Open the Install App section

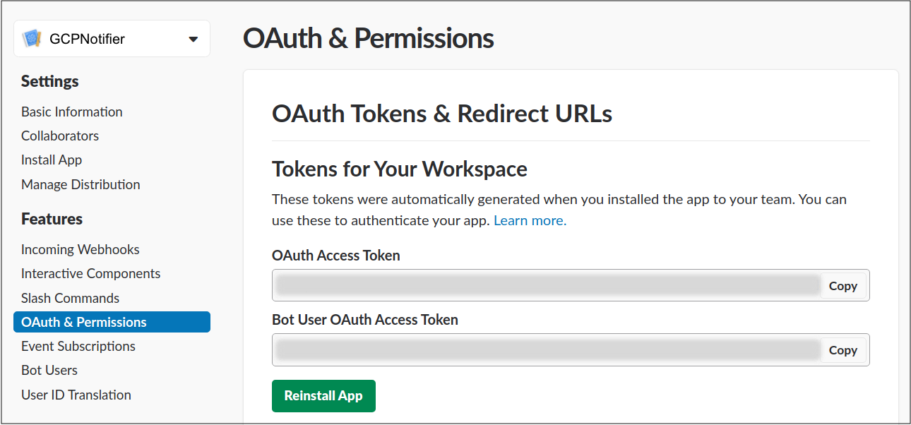[51, 160]
